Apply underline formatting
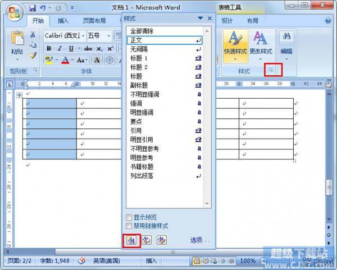The width and height of the screenshot is (337, 270). click(x=71, y=48)
